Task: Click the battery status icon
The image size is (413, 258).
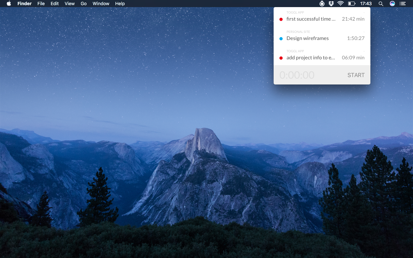Action: pyautogui.click(x=351, y=4)
